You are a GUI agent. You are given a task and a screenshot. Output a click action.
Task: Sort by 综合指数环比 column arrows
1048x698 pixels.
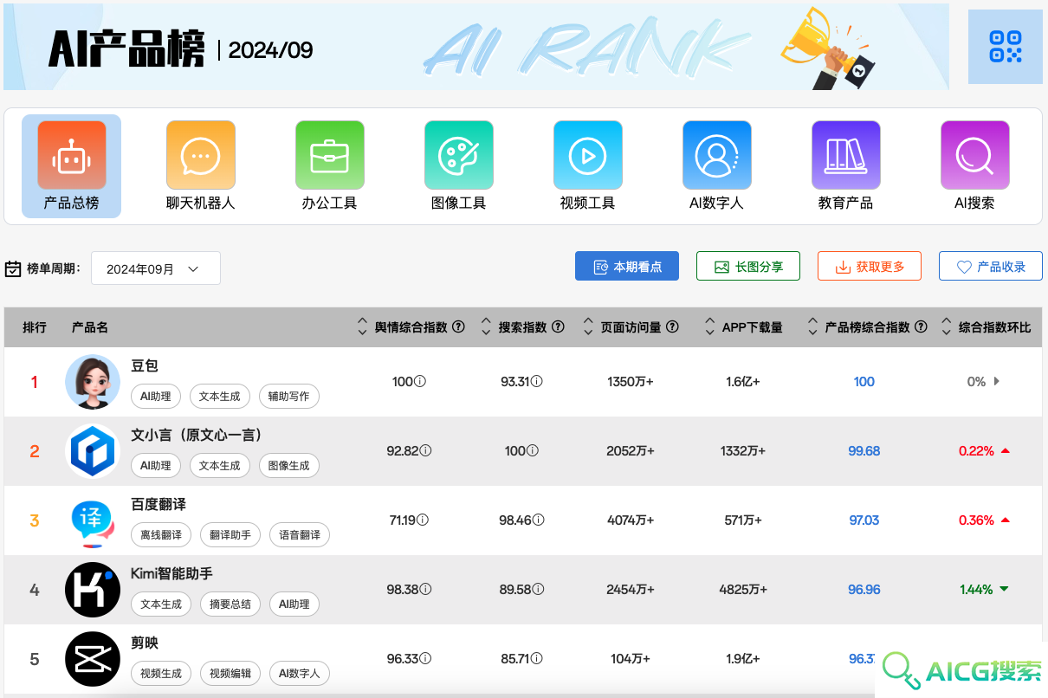pyautogui.click(x=947, y=327)
